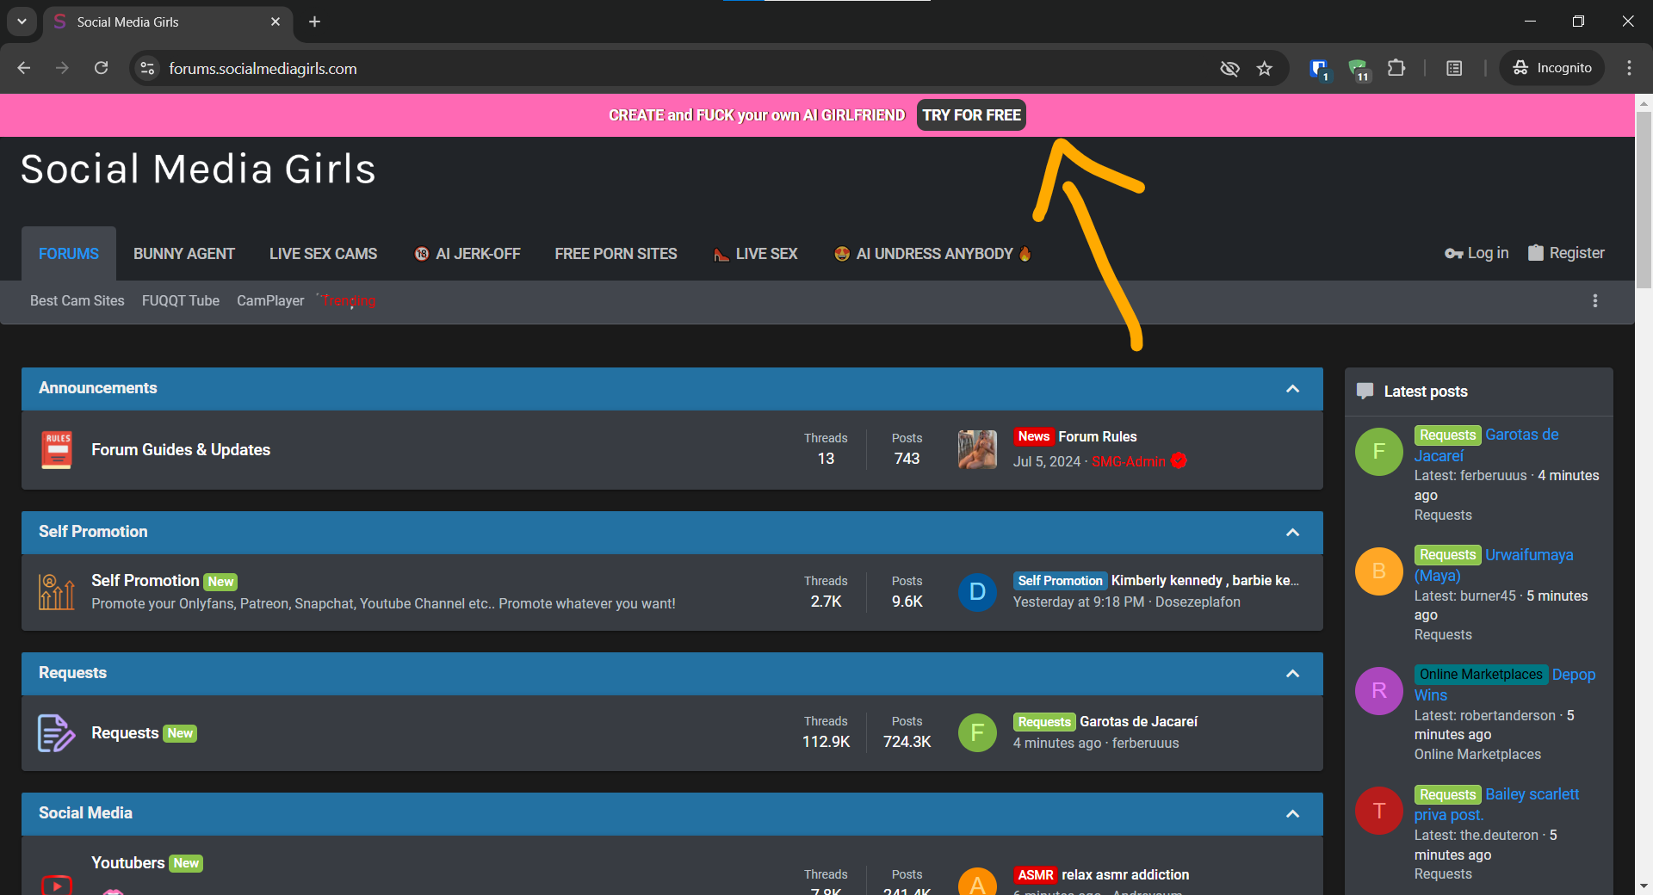Switch to the FORUMS tab

coord(68,253)
